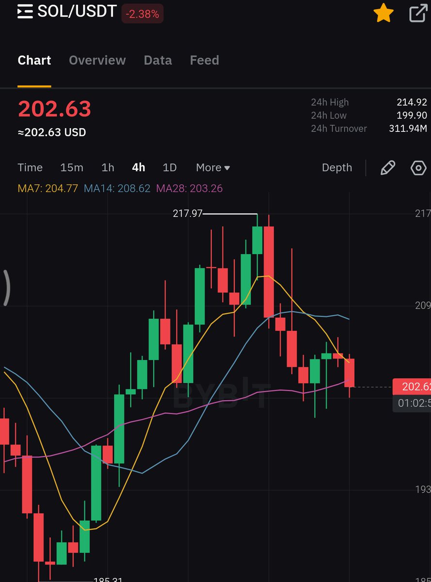Image resolution: width=431 pixels, height=582 pixels.
Task: Tap the -2.38% change badge
Action: click(x=142, y=14)
